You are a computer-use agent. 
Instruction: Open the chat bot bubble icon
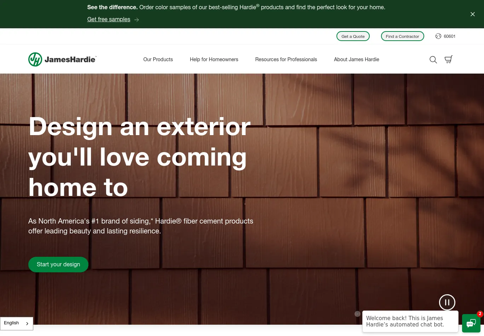471,323
